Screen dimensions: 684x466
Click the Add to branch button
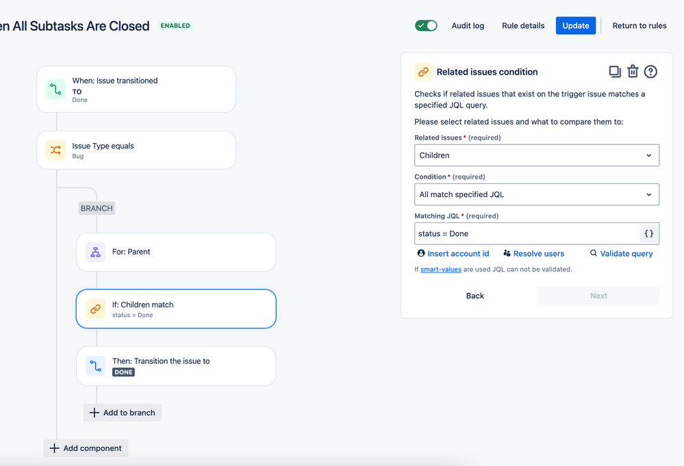coord(123,413)
